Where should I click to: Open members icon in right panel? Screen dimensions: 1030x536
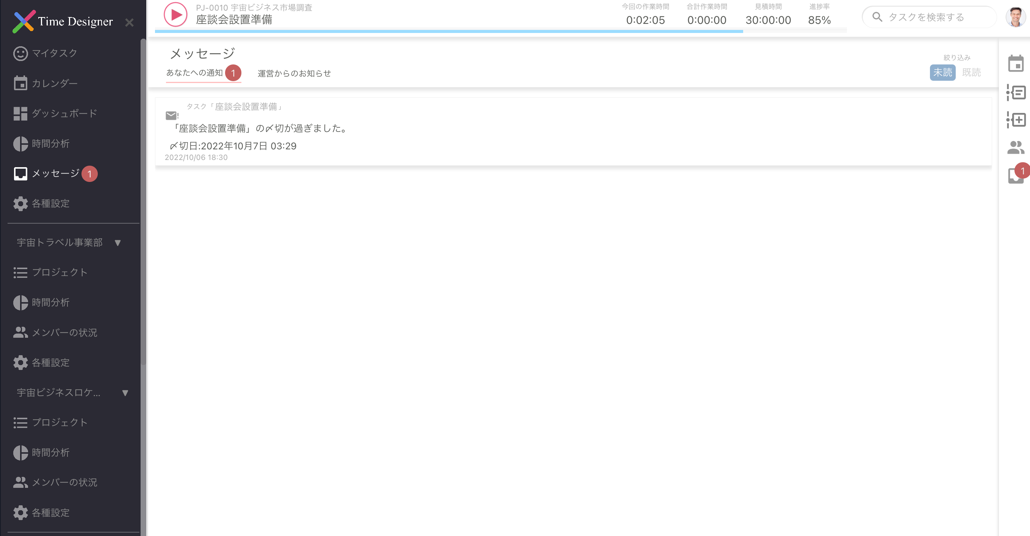pyautogui.click(x=1015, y=147)
